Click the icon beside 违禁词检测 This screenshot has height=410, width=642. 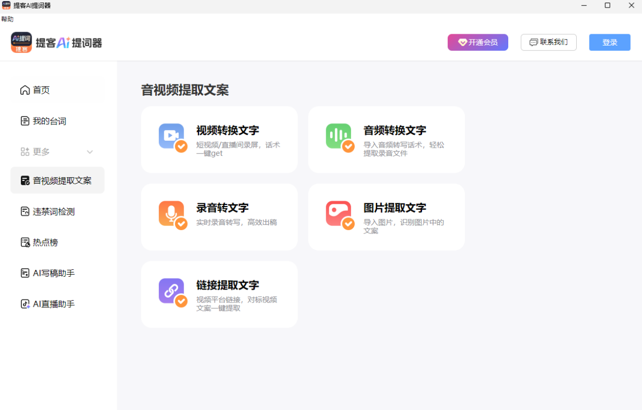[25, 211]
